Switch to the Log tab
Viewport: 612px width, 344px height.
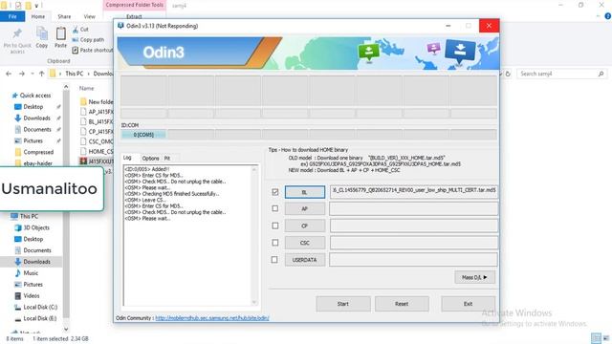[x=127, y=158]
